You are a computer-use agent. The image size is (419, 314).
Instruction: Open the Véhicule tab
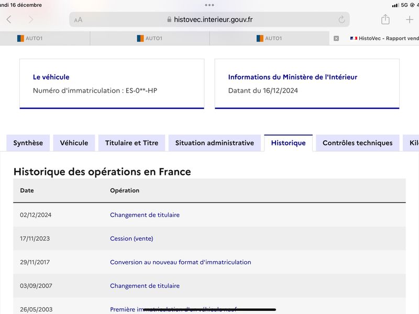click(74, 143)
